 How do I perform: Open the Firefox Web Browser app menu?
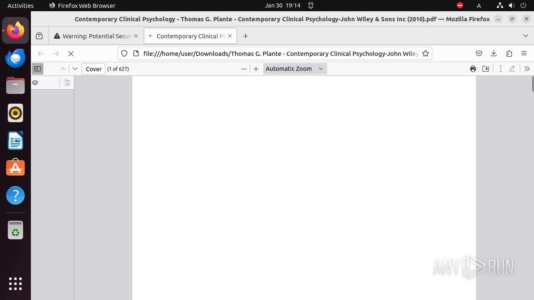(x=82, y=5)
